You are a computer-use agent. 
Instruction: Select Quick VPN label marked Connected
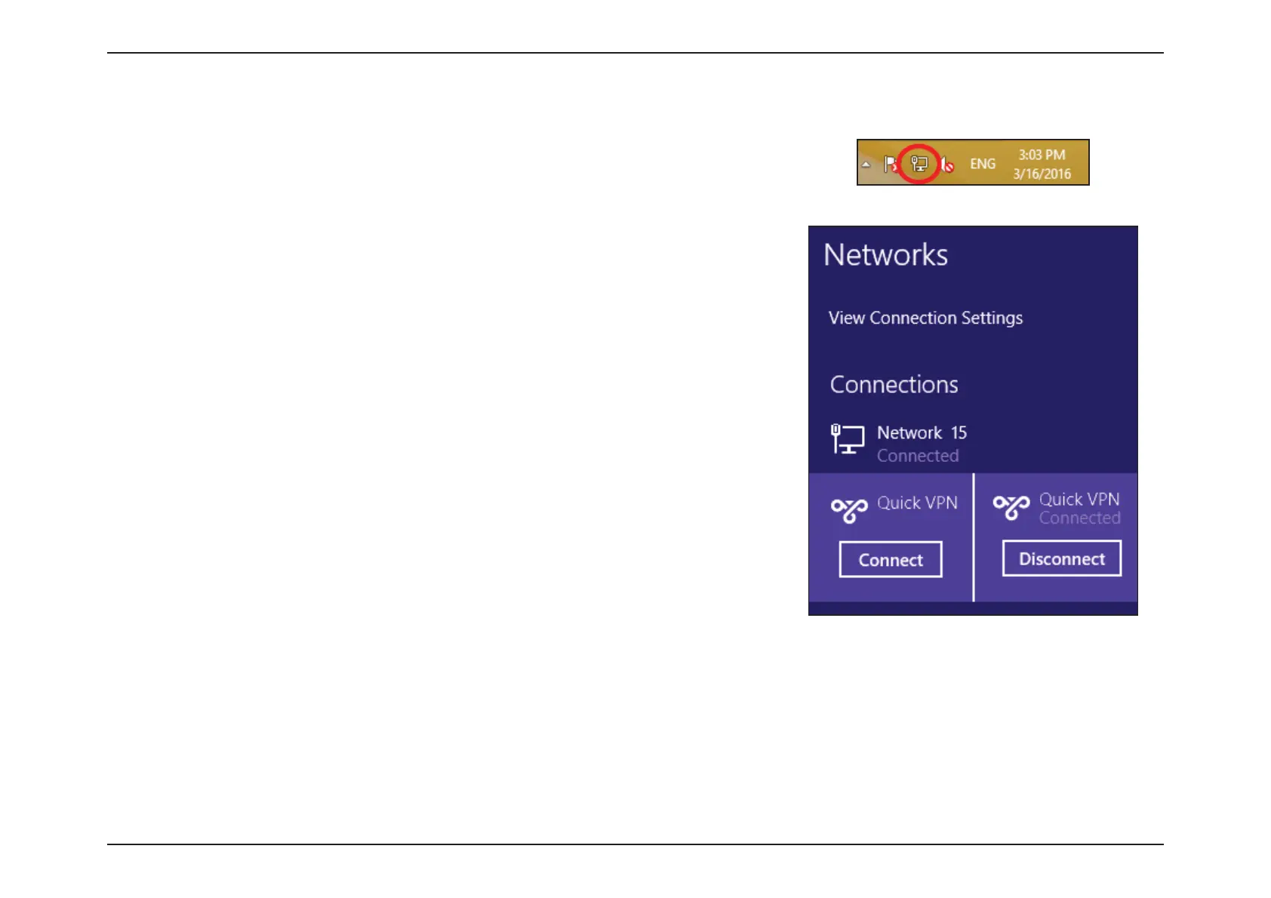click(x=1079, y=499)
